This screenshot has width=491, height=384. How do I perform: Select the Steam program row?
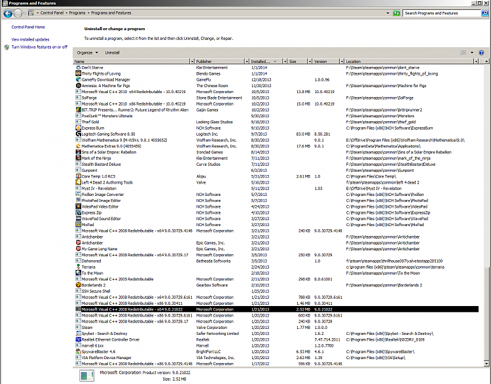(x=277, y=327)
